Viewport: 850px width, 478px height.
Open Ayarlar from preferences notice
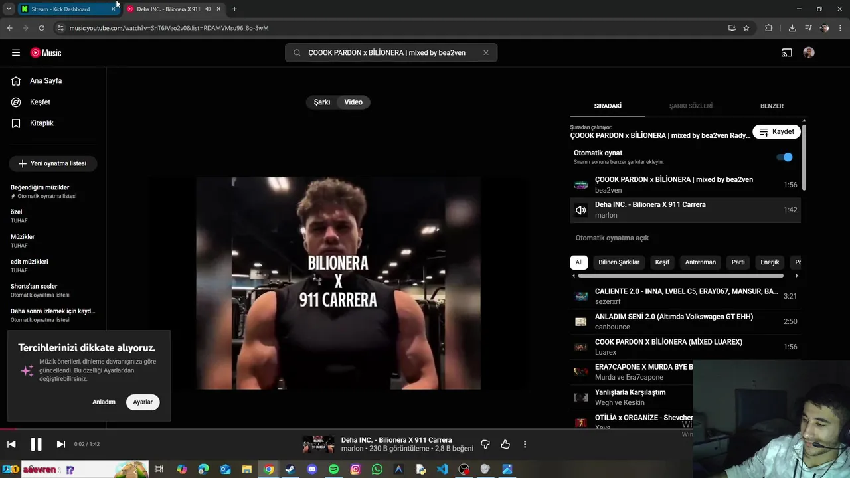coord(143,402)
